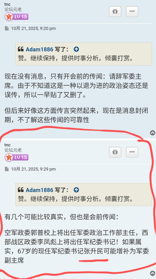Viewport: 156px width, 279px height.
Task: Click the 论坛元老 rank label on the 9:29 pm post
Action: click(x=13, y=150)
